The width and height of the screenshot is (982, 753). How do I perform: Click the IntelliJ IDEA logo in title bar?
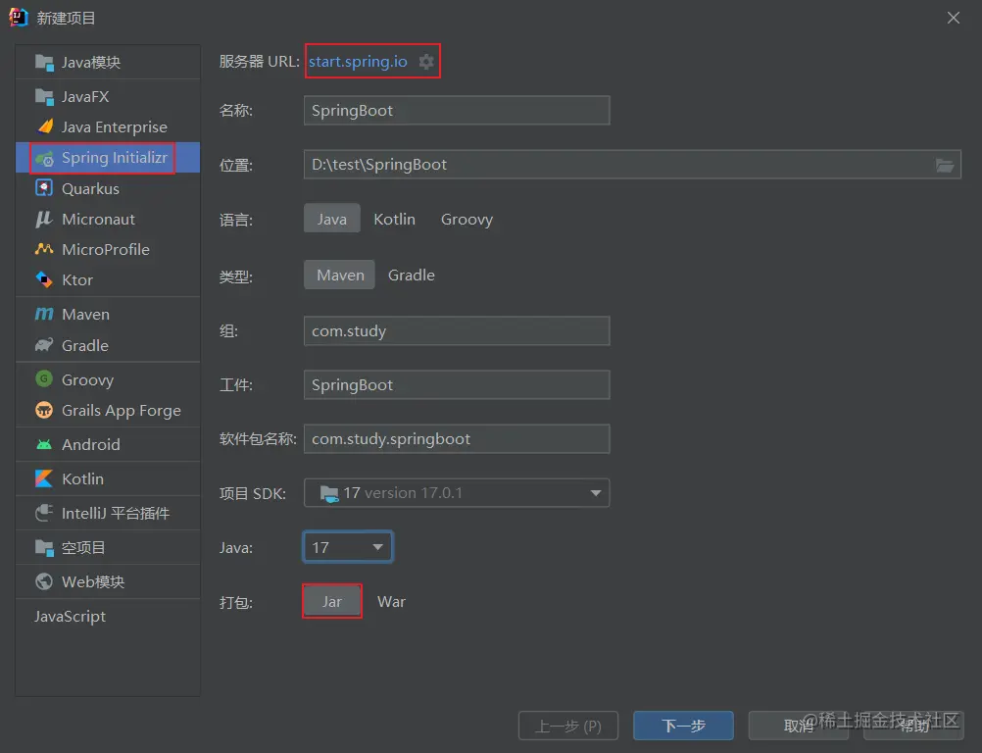coord(19,18)
